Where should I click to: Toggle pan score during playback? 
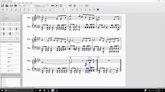click(x=70, y=6)
